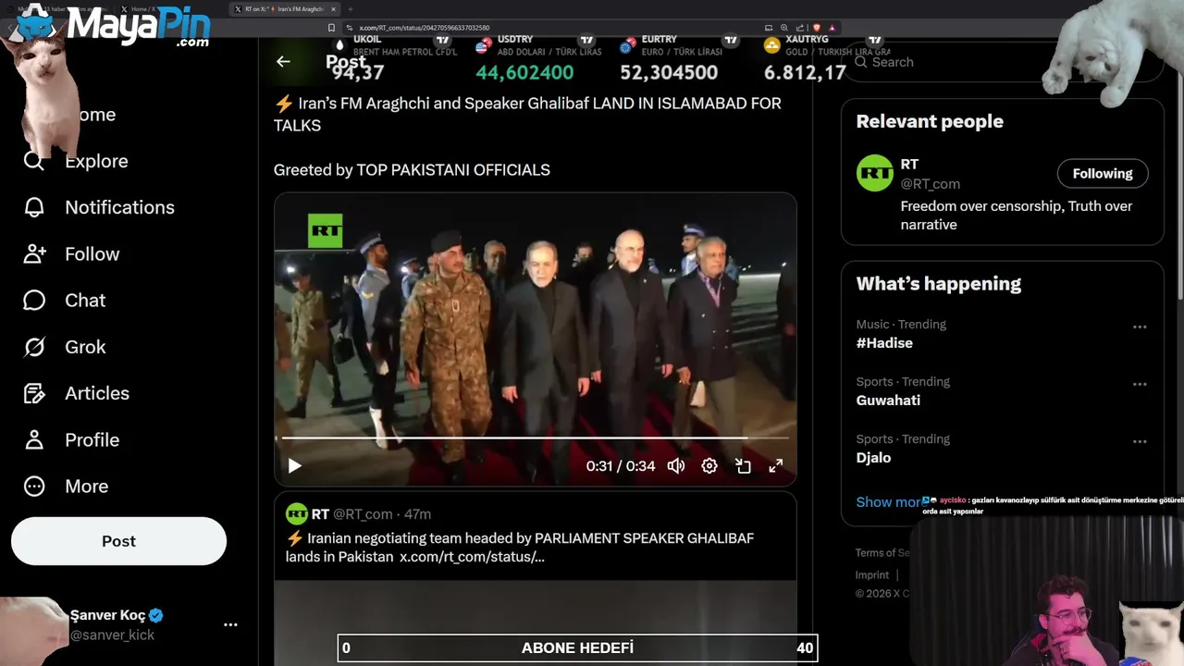Screen dimensions: 1184x666
Task: Open RT avatar in Relevant people
Action: tap(874, 173)
